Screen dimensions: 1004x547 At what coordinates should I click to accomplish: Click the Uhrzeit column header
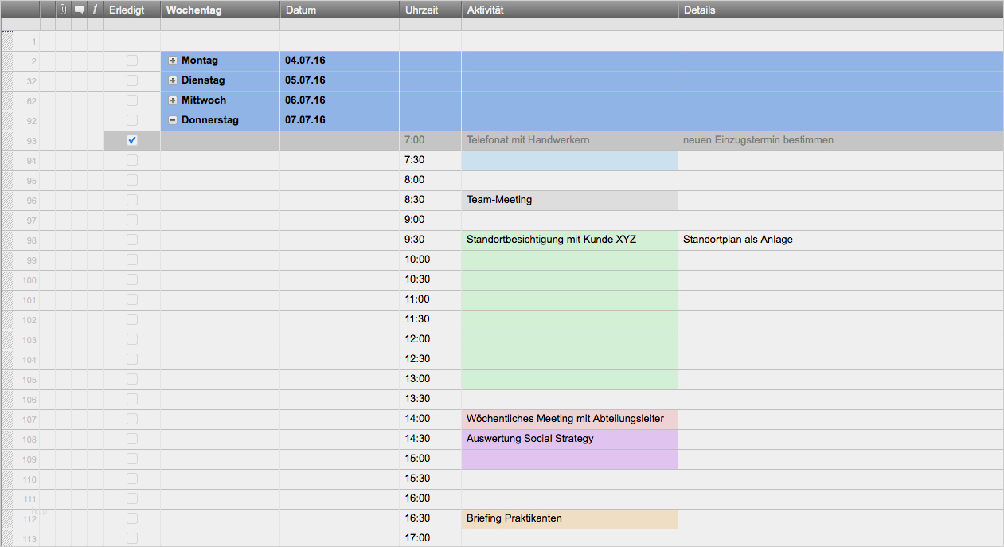(x=431, y=10)
